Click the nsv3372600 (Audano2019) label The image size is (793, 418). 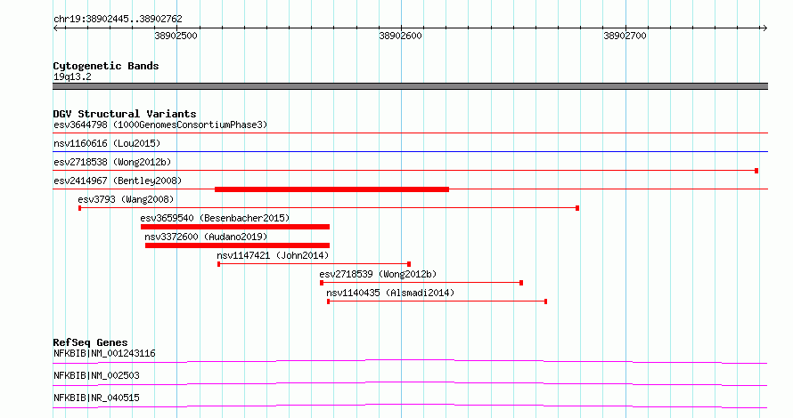pyautogui.click(x=206, y=237)
